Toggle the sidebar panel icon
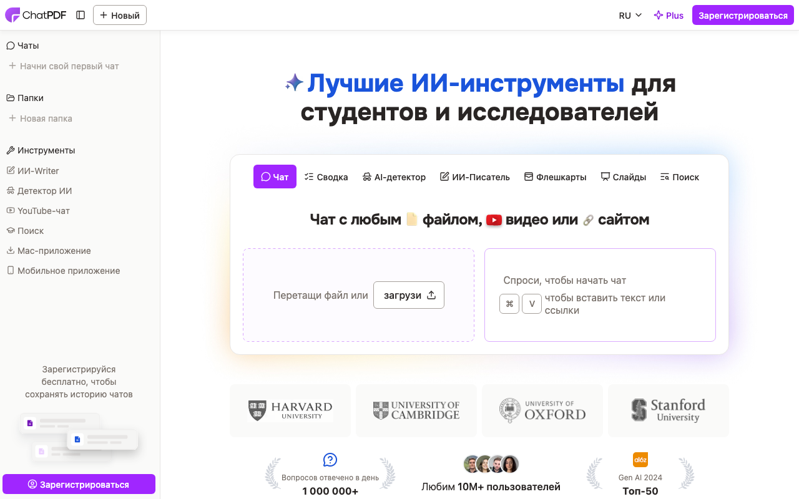 81,15
